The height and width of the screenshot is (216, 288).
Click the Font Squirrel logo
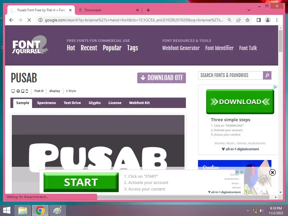pos(30,45)
